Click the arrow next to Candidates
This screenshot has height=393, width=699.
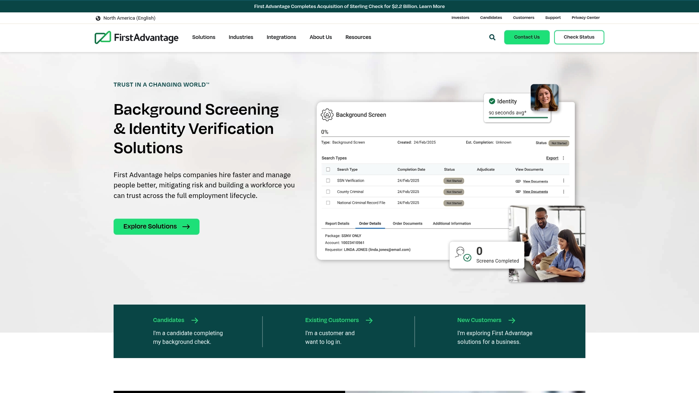pos(195,320)
